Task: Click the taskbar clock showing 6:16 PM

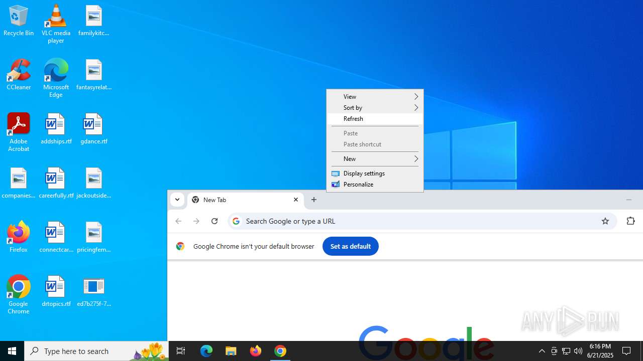Action: [x=601, y=351]
